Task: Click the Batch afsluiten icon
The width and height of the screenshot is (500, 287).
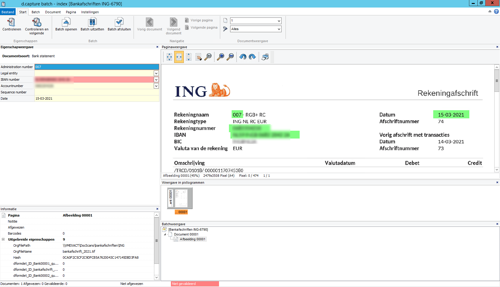Action: 119,22
